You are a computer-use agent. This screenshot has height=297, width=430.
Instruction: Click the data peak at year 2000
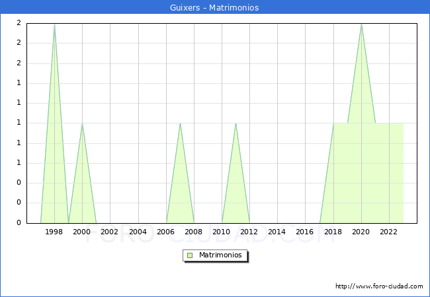click(82, 123)
